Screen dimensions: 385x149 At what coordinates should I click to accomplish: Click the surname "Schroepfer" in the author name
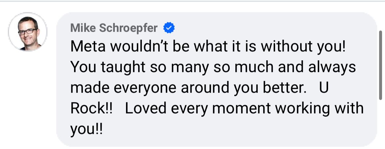pyautogui.click(x=128, y=28)
